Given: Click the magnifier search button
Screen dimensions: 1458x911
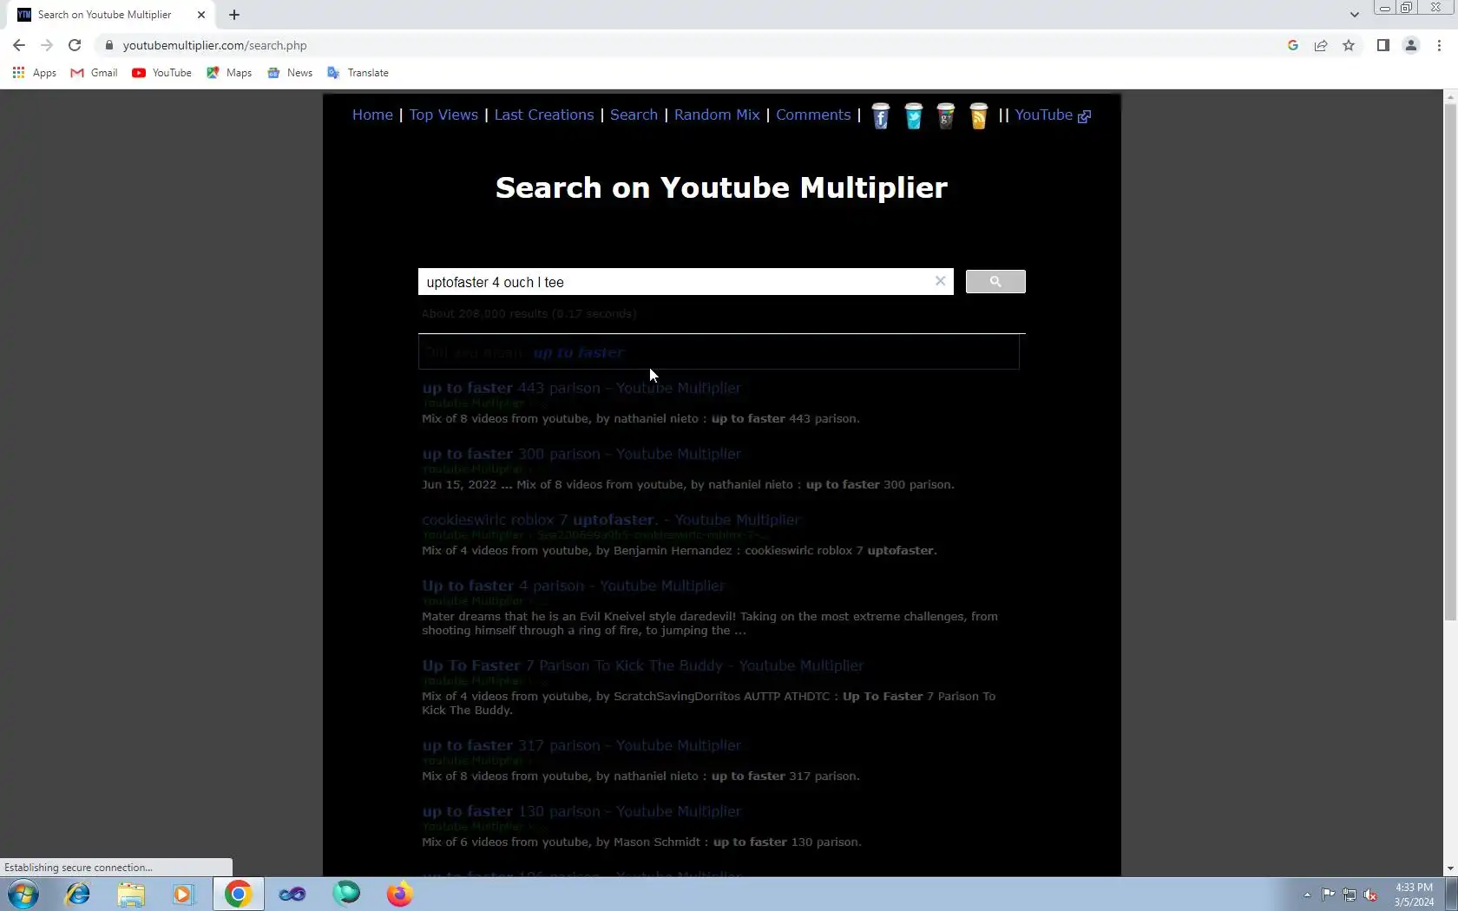Looking at the screenshot, I should [995, 282].
